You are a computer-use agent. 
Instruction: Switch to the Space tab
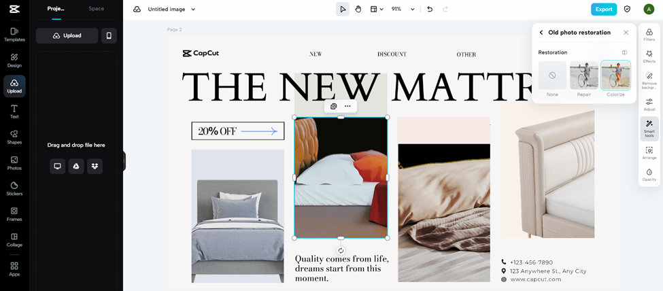point(97,9)
